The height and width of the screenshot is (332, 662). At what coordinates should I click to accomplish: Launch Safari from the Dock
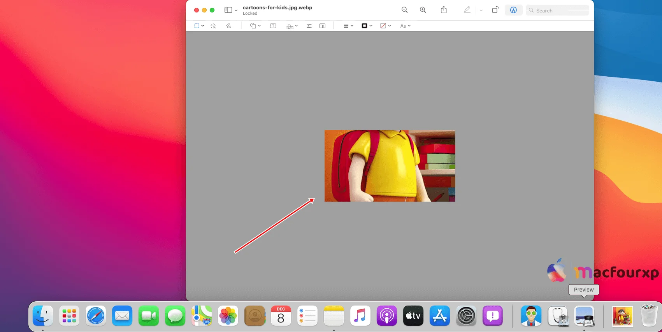coord(96,316)
